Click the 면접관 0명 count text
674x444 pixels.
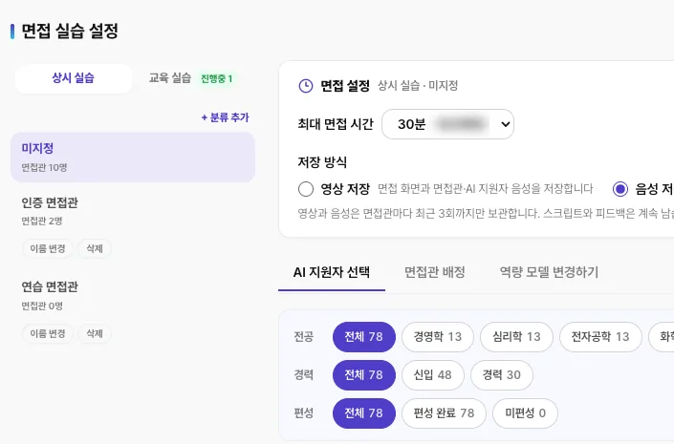(42, 307)
